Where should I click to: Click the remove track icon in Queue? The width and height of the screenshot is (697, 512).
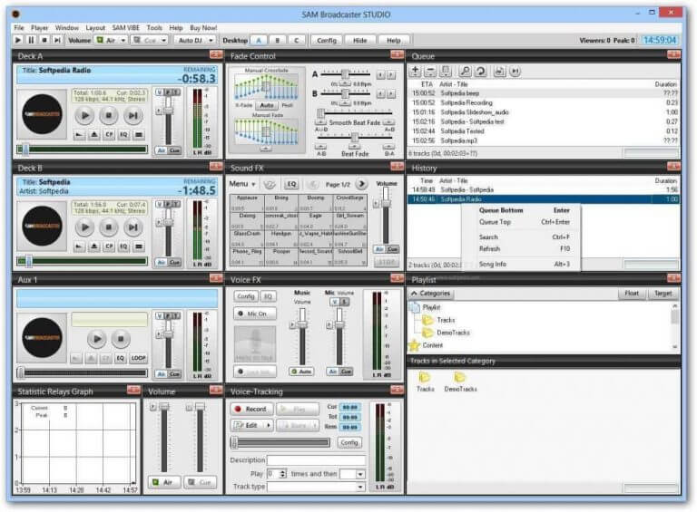[x=430, y=71]
